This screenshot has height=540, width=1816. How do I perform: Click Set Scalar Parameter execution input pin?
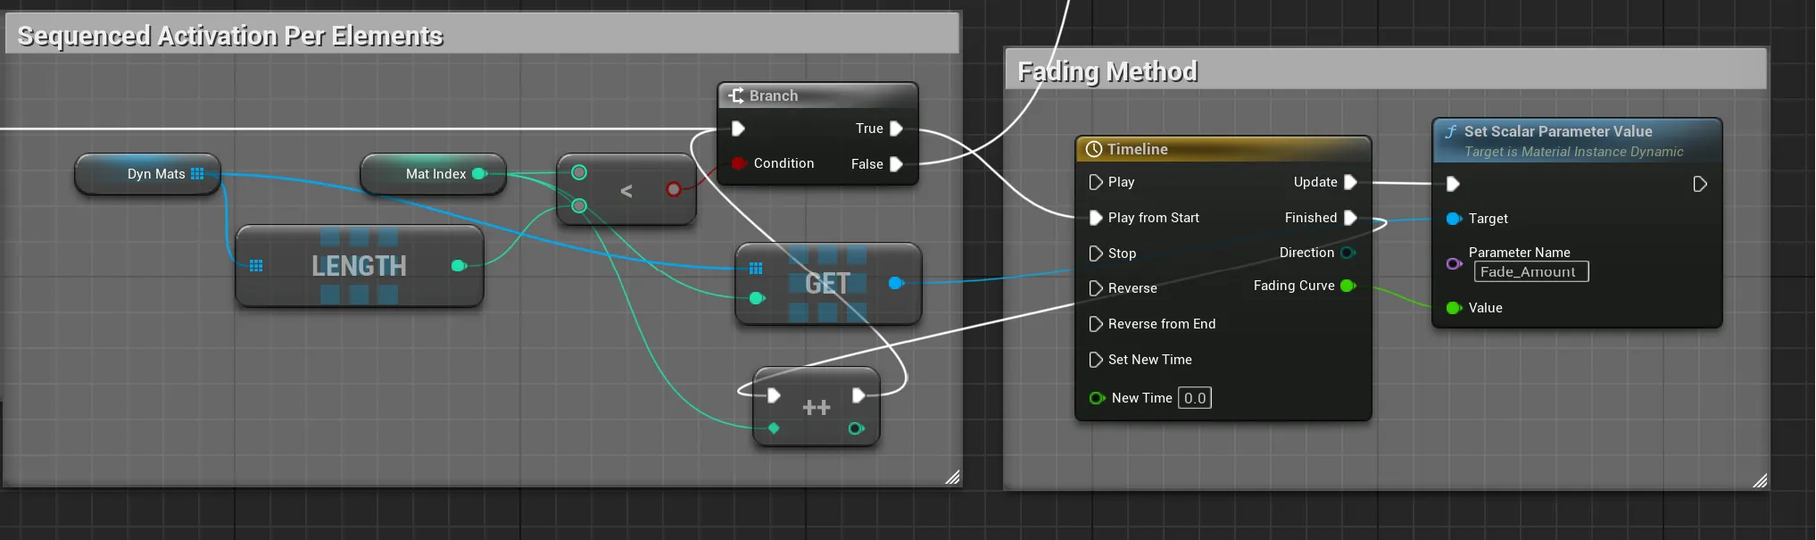[x=1453, y=184]
